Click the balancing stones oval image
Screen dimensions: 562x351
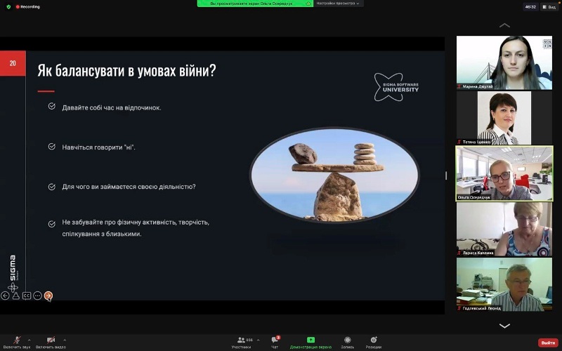(x=334, y=175)
